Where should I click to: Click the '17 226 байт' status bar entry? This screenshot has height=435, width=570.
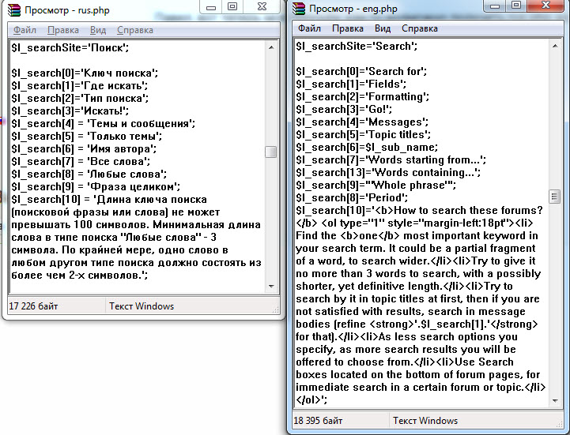(33, 306)
